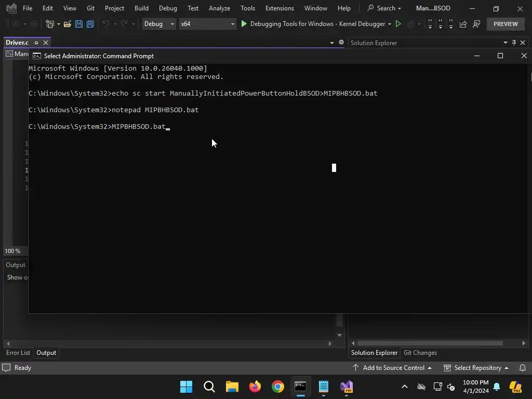Image resolution: width=532 pixels, height=399 pixels.
Task: Open the x64 platform dropdown
Action: pyautogui.click(x=207, y=24)
